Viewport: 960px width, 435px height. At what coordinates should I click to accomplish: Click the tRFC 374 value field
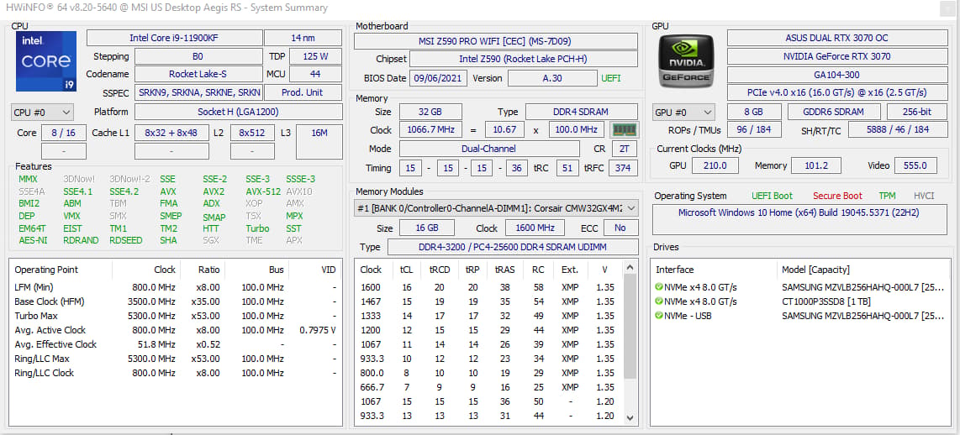[623, 168]
